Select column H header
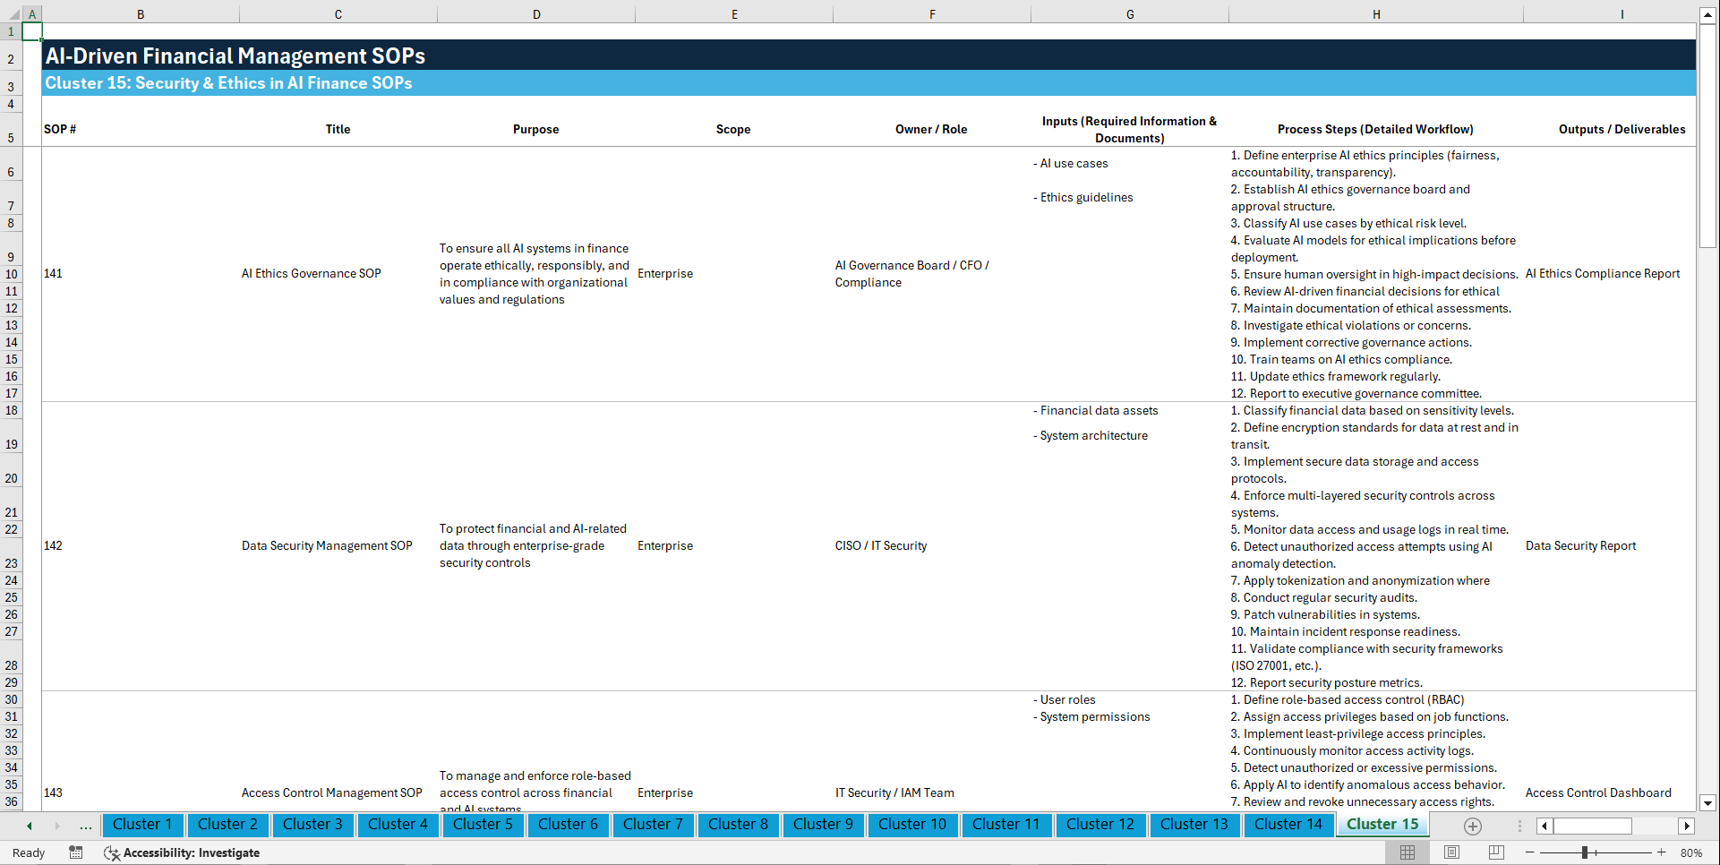 pos(1376,13)
